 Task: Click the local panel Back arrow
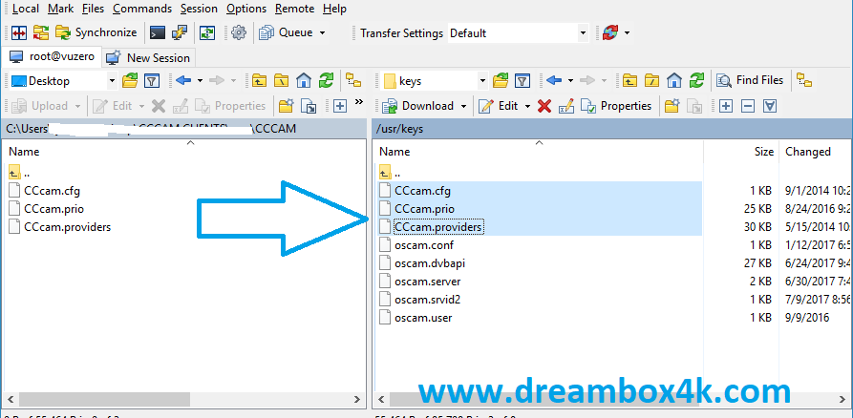183,81
